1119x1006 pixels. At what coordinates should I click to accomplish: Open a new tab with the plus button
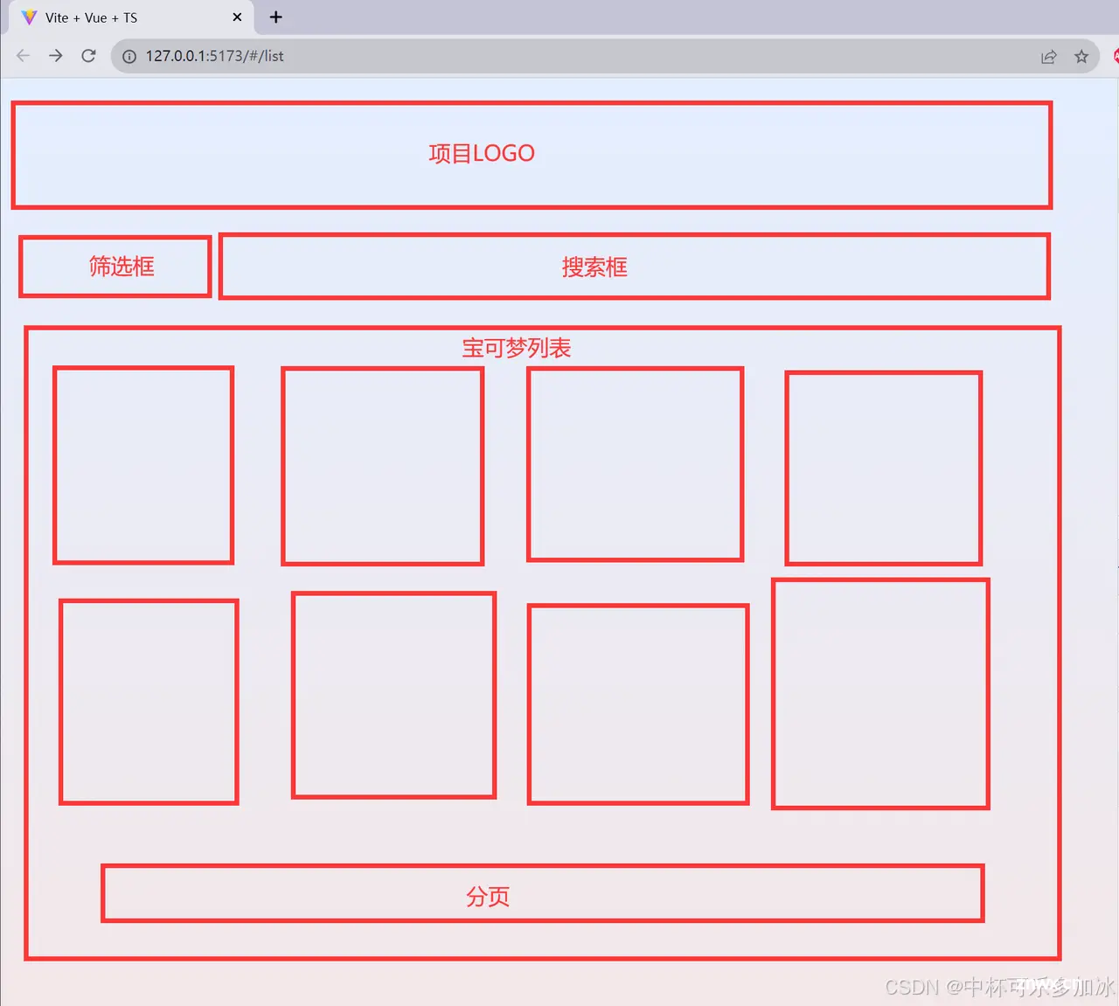coord(276,17)
